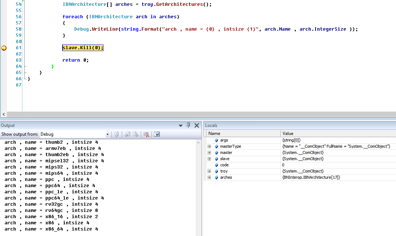This screenshot has height=236, width=396.
Task: Click the Name column header in Locals
Action: (x=244, y=134)
